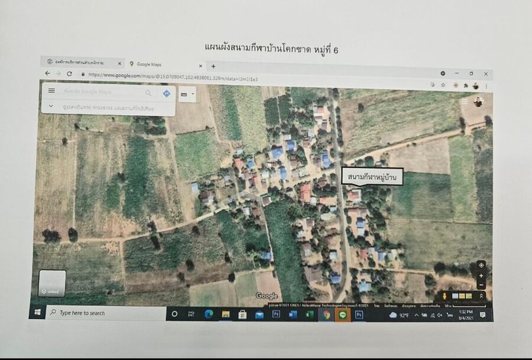Image resolution: width=532 pixels, height=360 pixels.
Task: Click the search magnifier icon in Maps
Action: [148, 93]
